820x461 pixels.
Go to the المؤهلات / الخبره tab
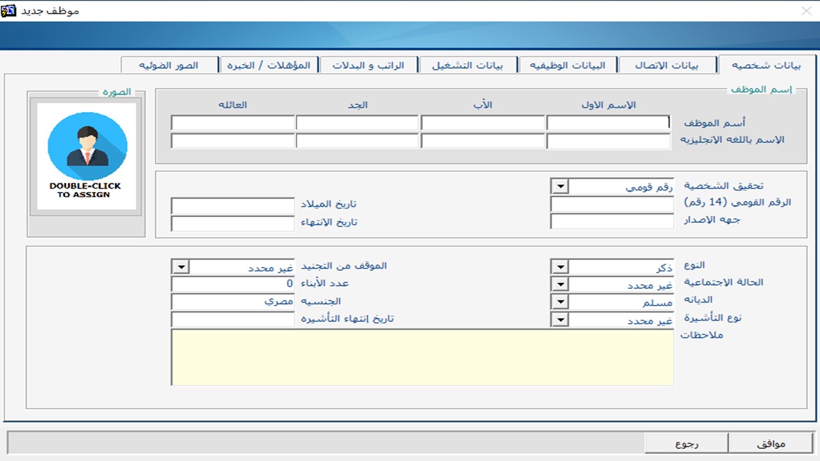pyautogui.click(x=268, y=65)
